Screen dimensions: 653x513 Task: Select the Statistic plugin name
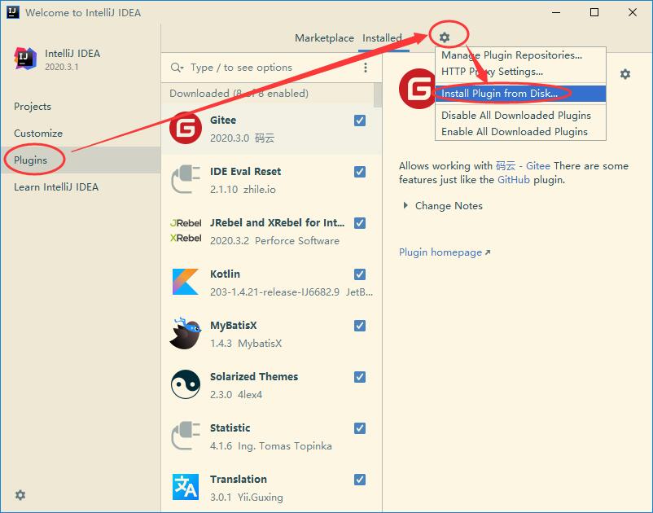(230, 427)
